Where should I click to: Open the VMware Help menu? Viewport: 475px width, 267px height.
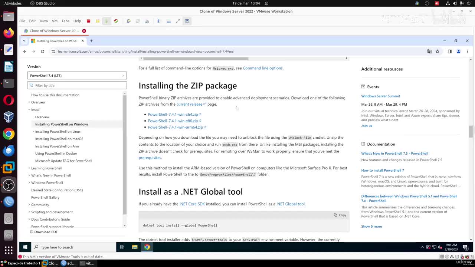77,21
